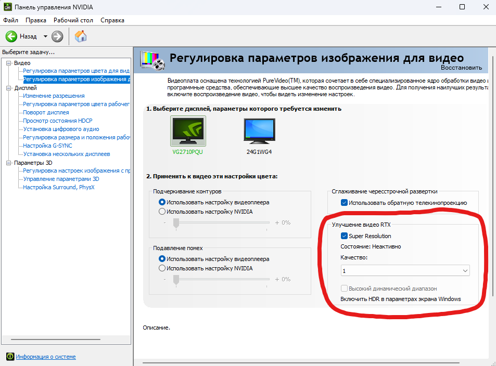Screen dimensions: 496x366
Task: Select the 24G1WG4 display thumbnail
Action: pyautogui.click(x=259, y=131)
